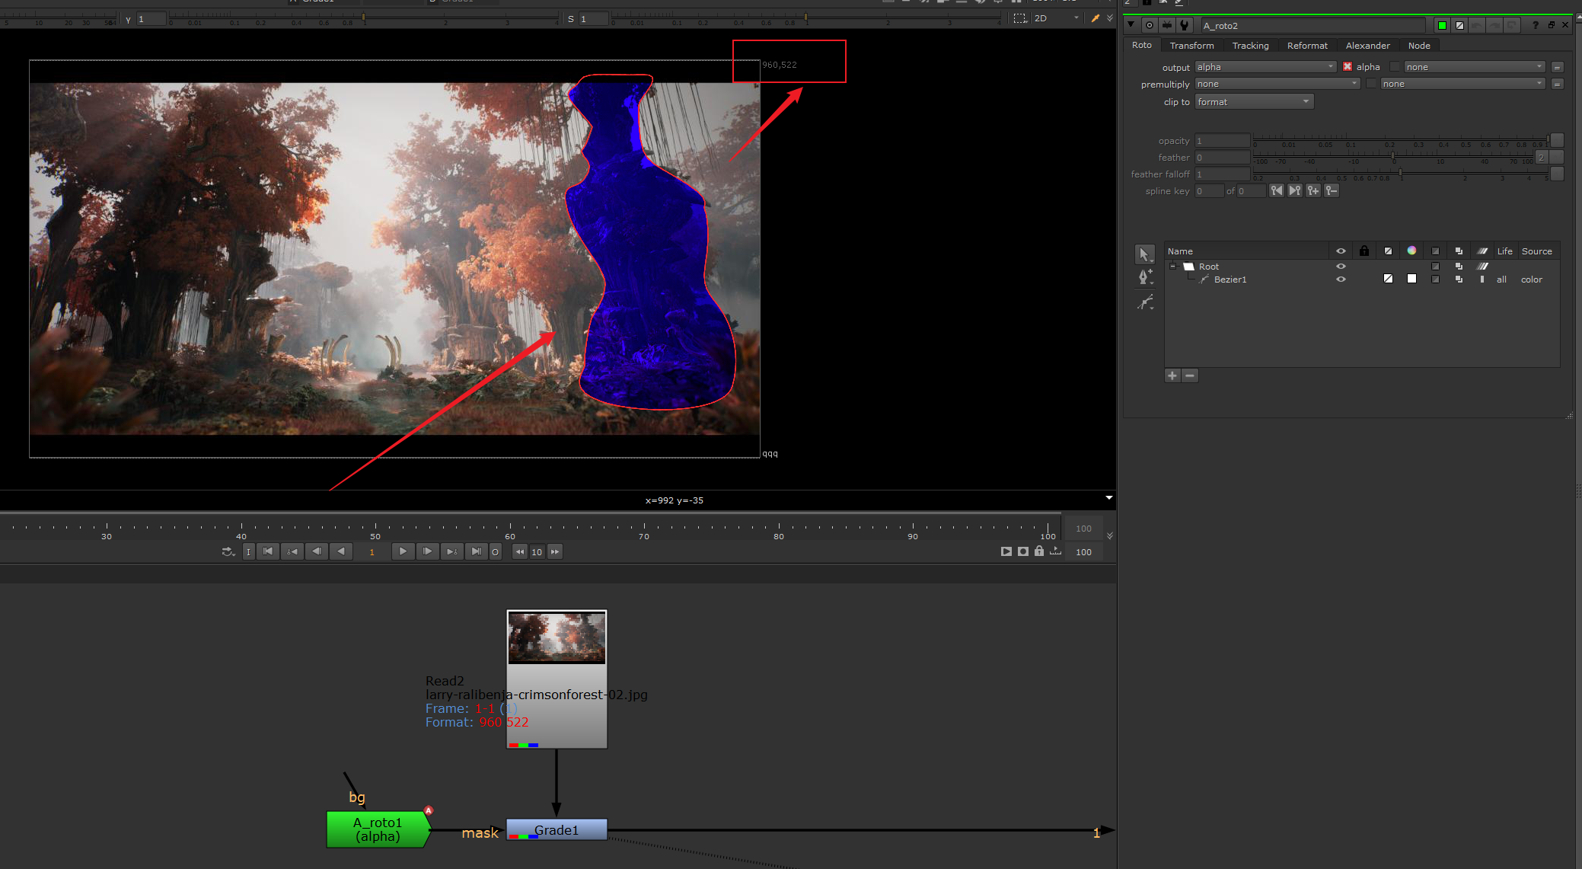
Task: Click the add spline key button
Action: click(1313, 191)
